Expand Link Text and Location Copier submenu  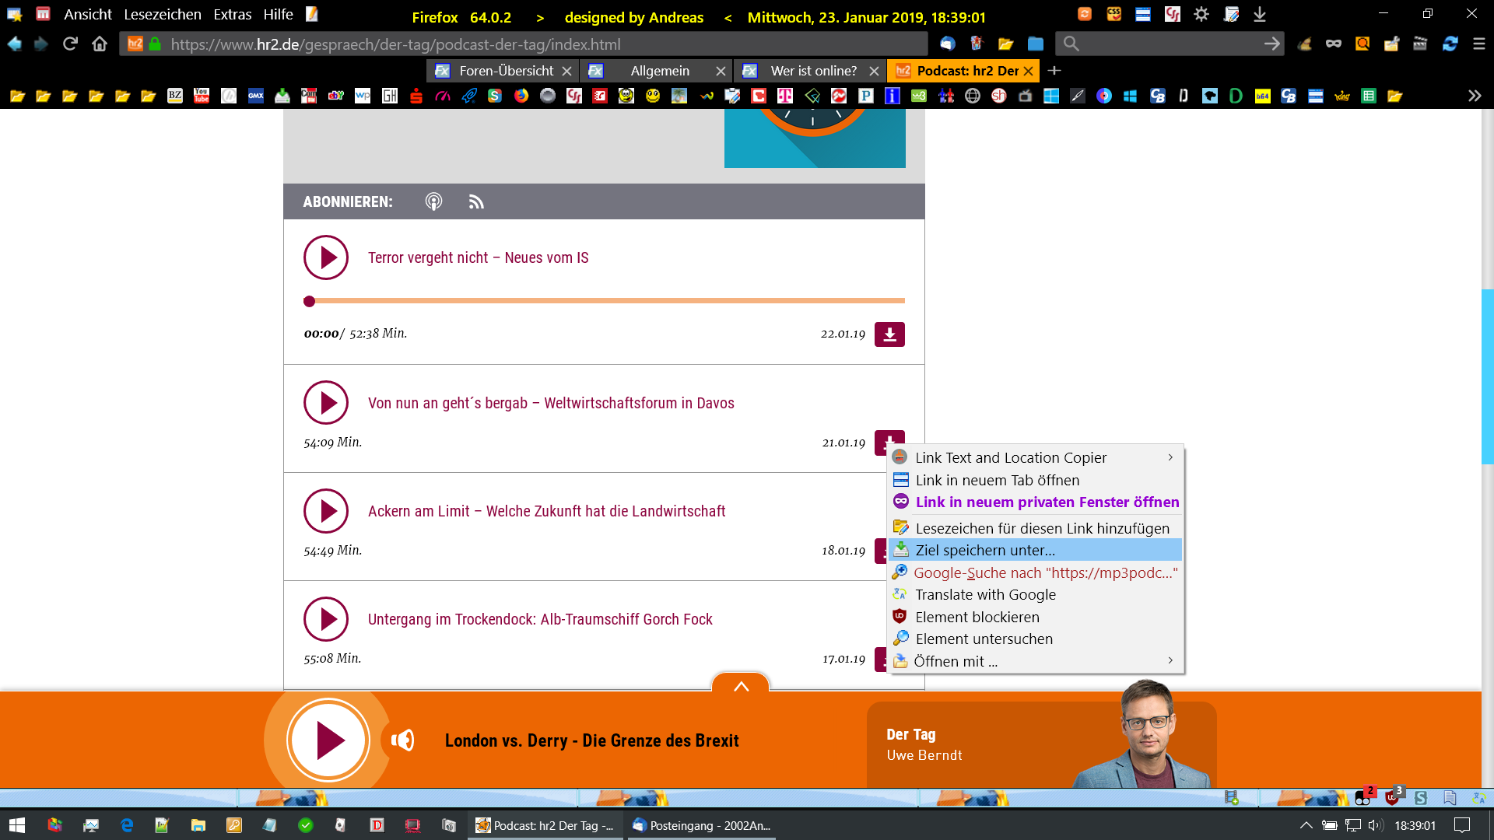pyautogui.click(x=1170, y=457)
